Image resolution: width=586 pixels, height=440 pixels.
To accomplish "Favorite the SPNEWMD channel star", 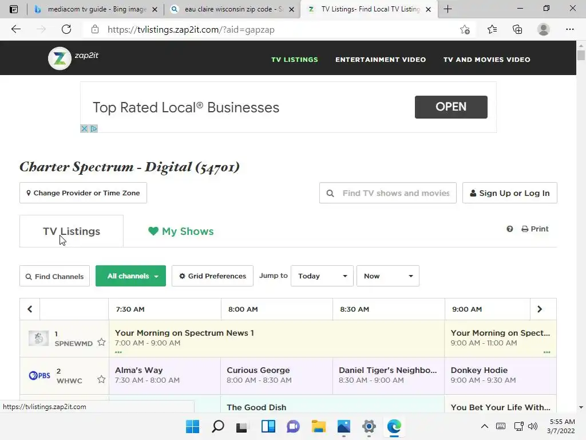I will (x=101, y=342).
